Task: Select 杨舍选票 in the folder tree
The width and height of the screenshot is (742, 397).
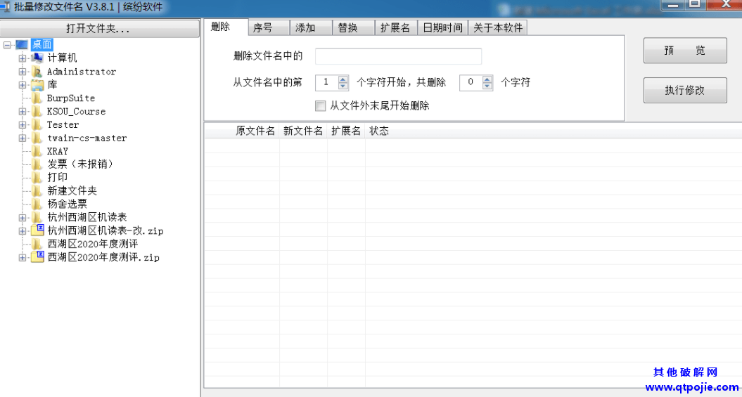Action: coord(68,204)
